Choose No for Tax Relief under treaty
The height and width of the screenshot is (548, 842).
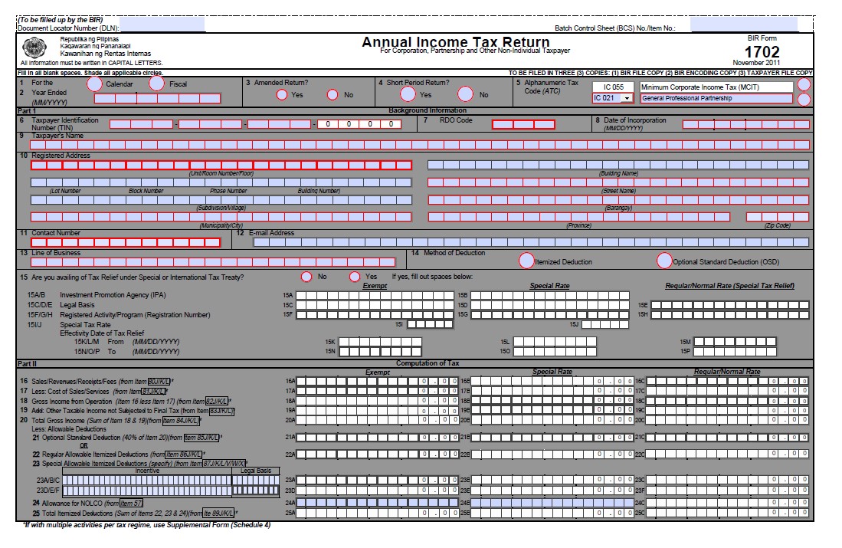(306, 277)
